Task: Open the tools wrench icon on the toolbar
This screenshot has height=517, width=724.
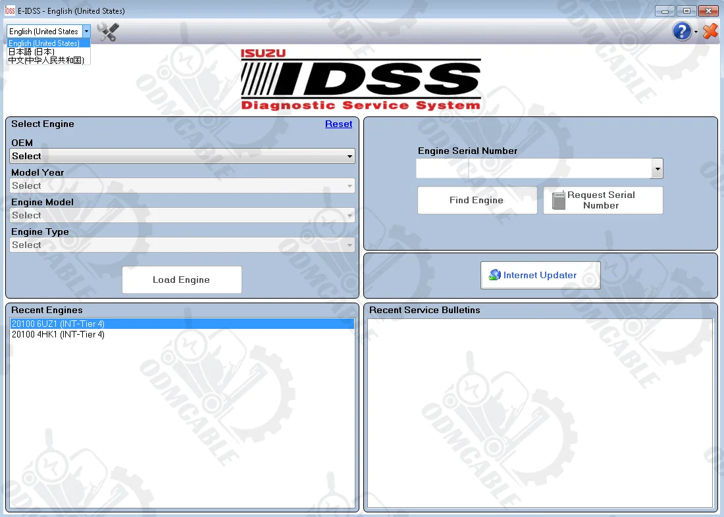Action: [107, 31]
